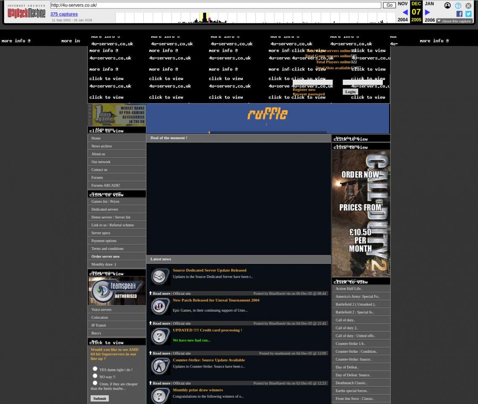Image resolution: width=478 pixels, height=404 pixels.
Task: Open the Games list / Prices menu item
Action: pos(117,202)
